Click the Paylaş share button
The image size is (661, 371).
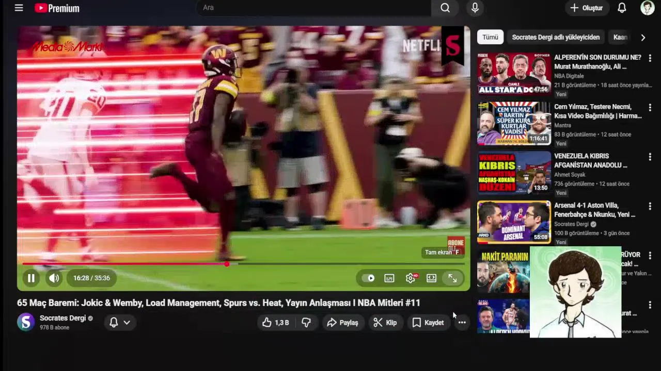(343, 323)
